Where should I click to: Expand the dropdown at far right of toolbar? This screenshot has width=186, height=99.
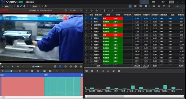180,6
